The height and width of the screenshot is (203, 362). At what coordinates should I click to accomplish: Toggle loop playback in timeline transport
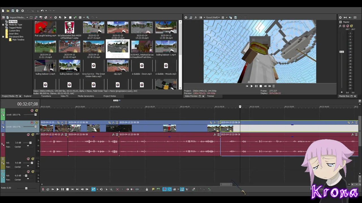(48, 189)
